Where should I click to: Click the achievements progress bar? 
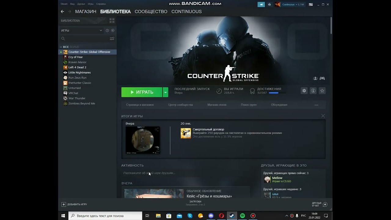[277, 93]
